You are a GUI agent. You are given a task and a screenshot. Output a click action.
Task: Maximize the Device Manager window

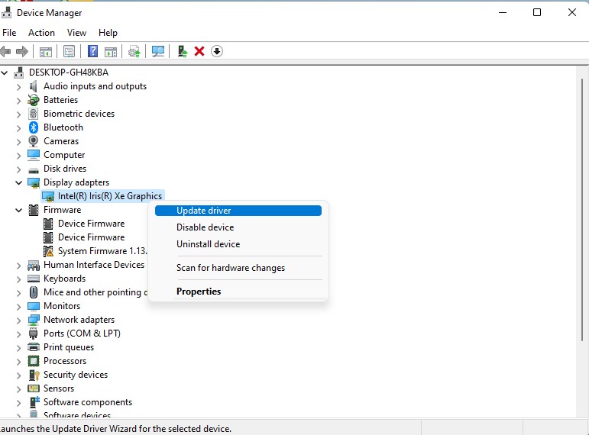point(537,12)
